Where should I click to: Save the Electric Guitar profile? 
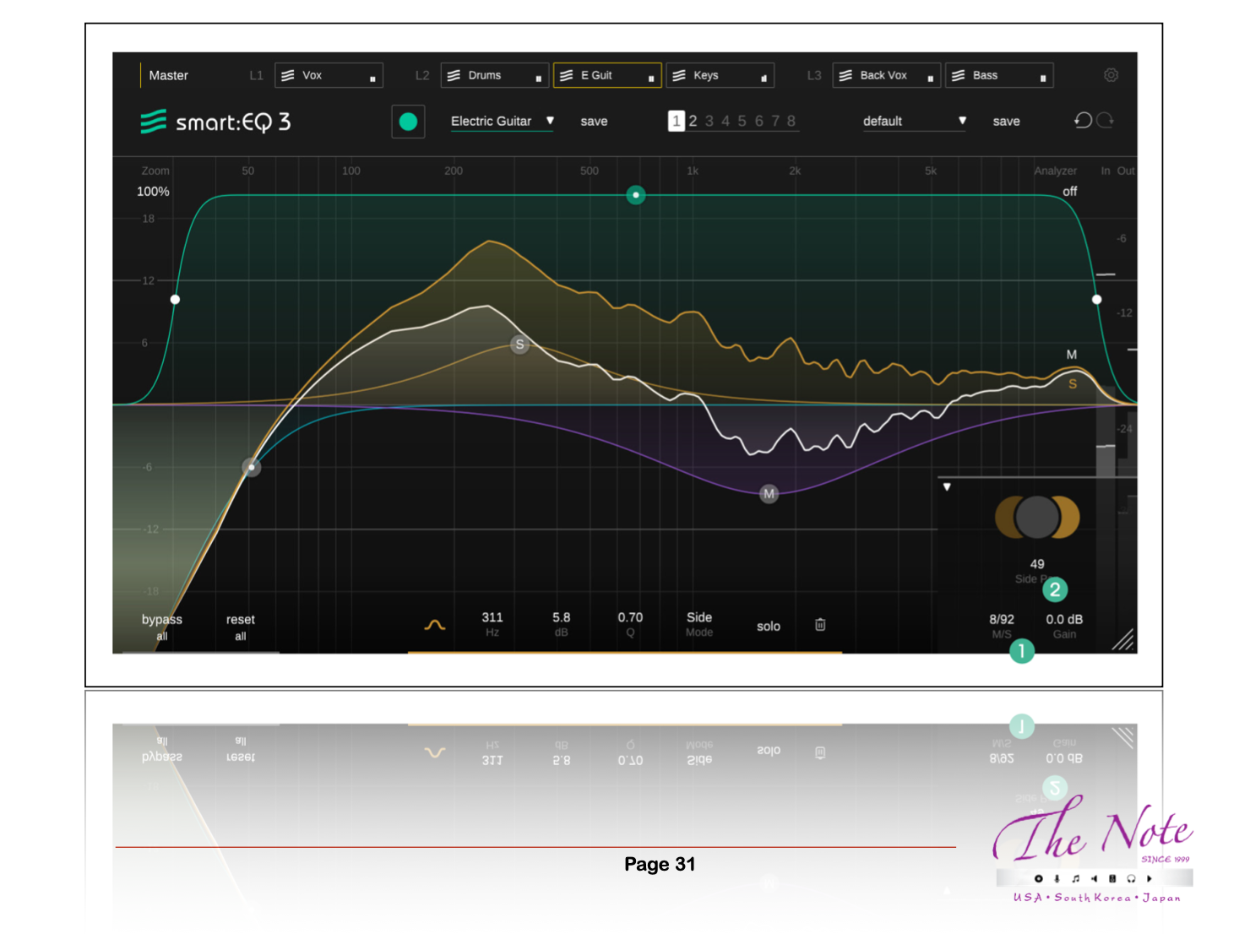(x=594, y=122)
